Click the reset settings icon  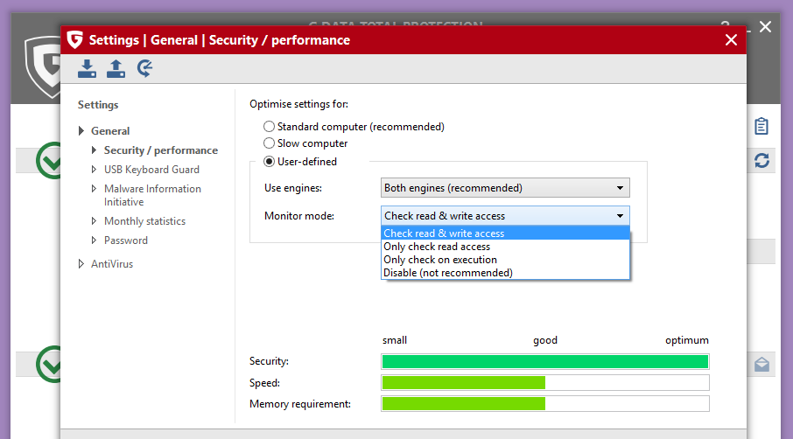click(x=145, y=68)
